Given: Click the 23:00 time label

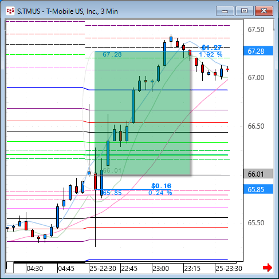Looking at the screenshot, I should click(161, 269).
